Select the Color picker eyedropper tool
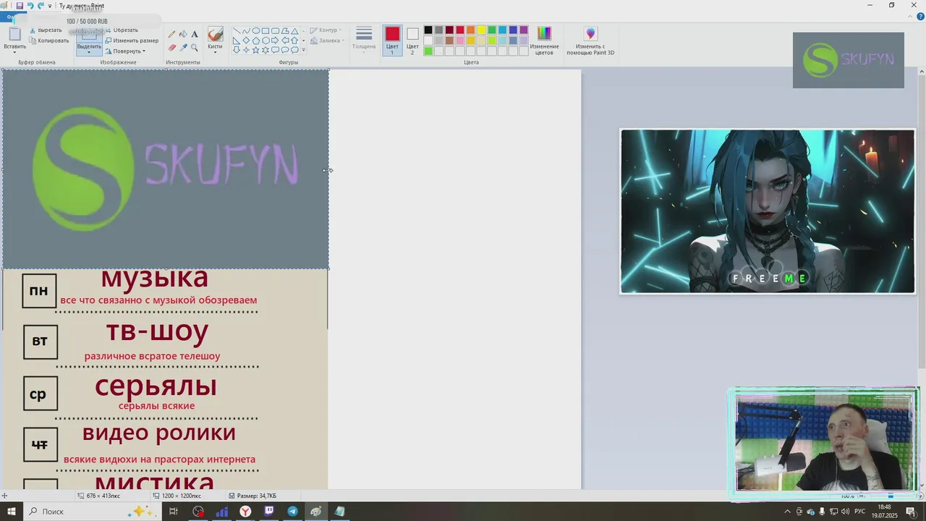 pos(183,47)
